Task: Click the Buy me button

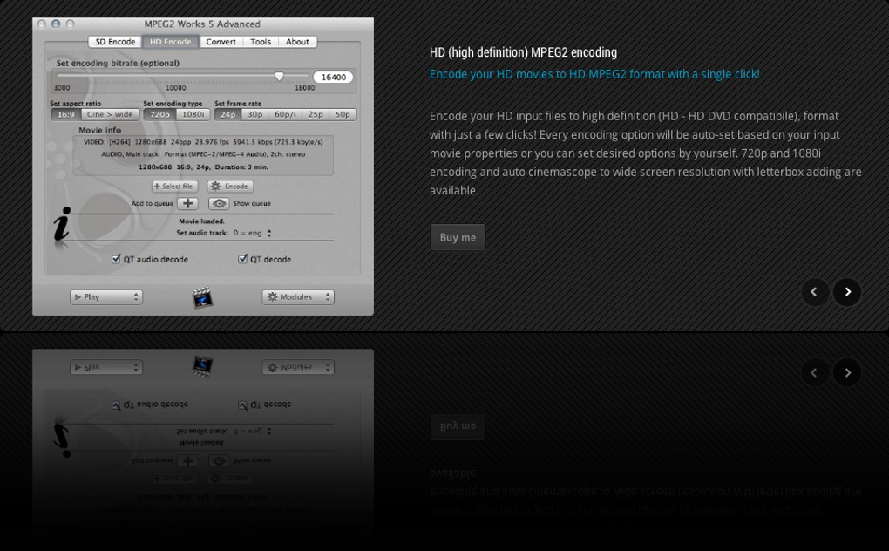Action: coord(458,237)
